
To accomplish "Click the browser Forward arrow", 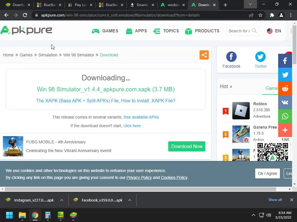I will pos(16,15).
